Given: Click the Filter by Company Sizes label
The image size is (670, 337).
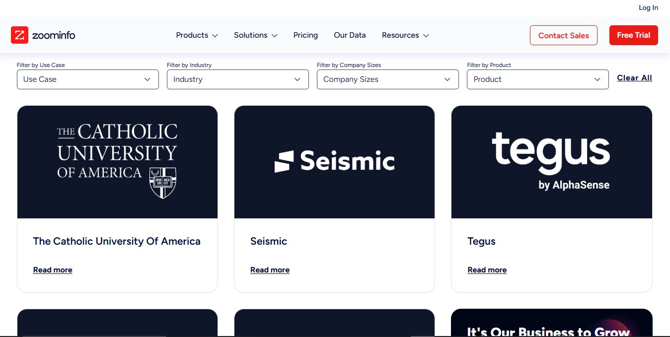Looking at the screenshot, I should click(349, 65).
